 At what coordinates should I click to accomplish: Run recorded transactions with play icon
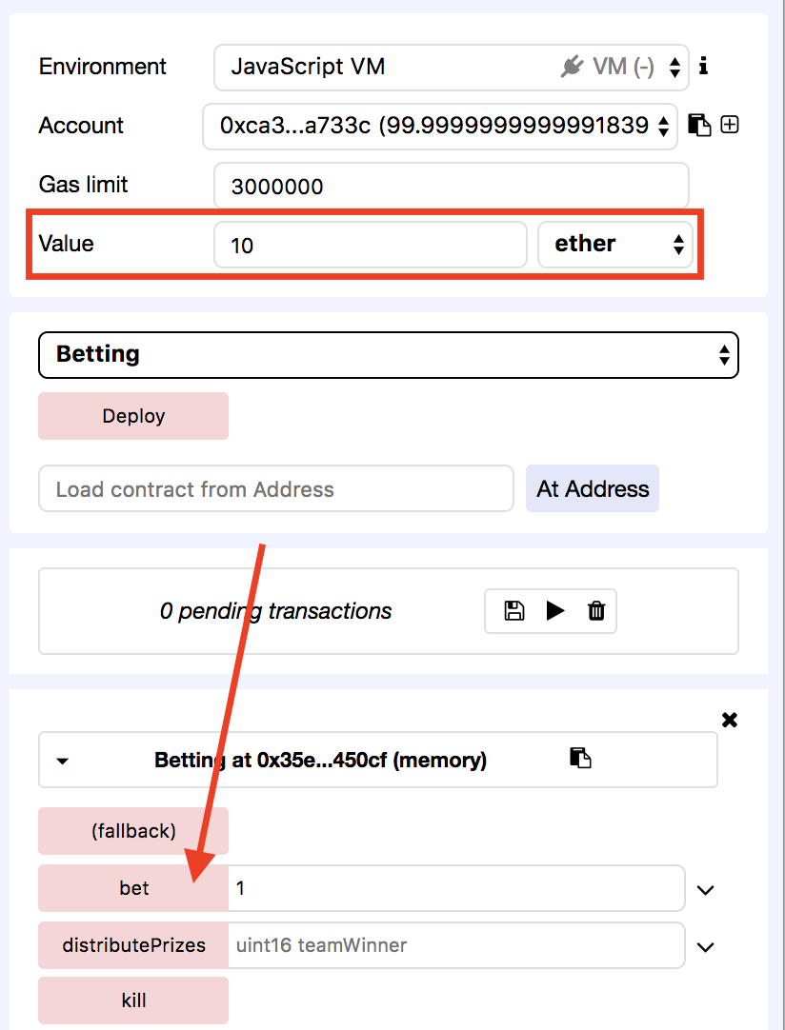[x=555, y=611]
